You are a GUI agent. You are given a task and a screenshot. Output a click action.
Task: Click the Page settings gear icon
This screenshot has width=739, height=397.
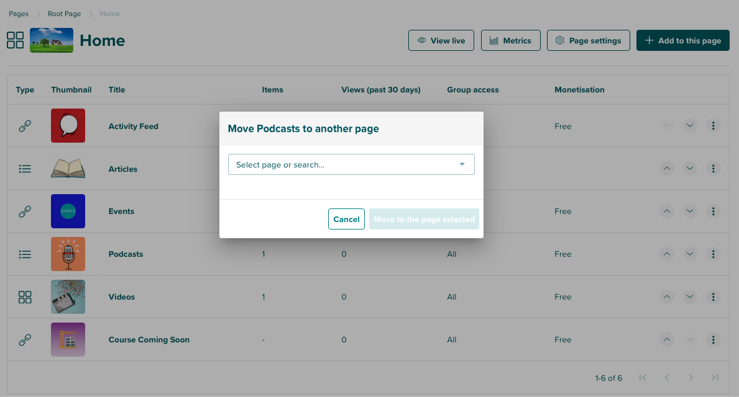pos(561,40)
